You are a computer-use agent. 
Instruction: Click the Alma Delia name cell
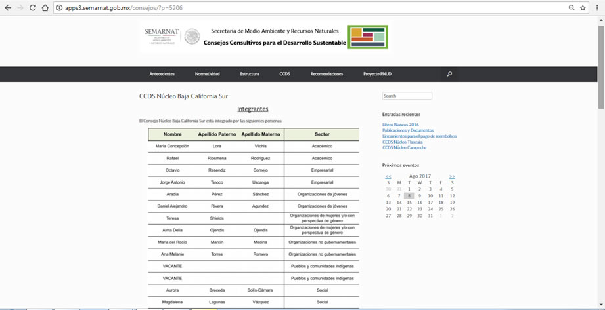click(x=172, y=230)
